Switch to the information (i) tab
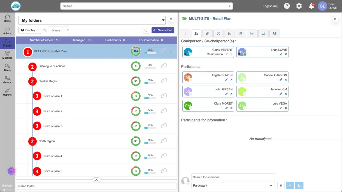Screen dimensions: 342x192 (x=185, y=34)
